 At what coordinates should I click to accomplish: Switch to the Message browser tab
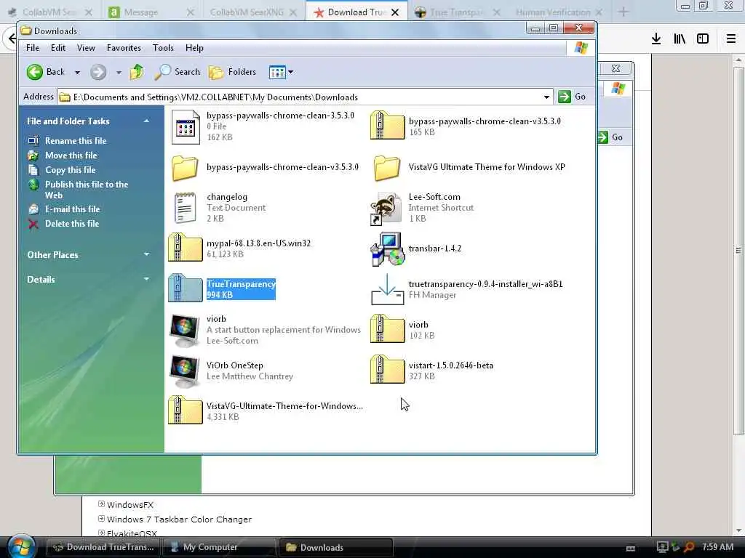pos(140,12)
